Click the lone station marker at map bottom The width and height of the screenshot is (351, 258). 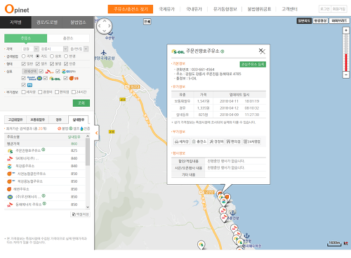(x=201, y=245)
